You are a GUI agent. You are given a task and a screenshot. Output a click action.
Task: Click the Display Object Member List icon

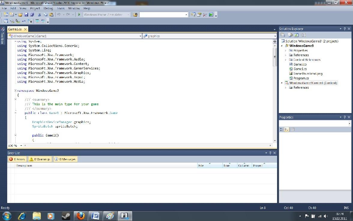(x=6, y=21)
